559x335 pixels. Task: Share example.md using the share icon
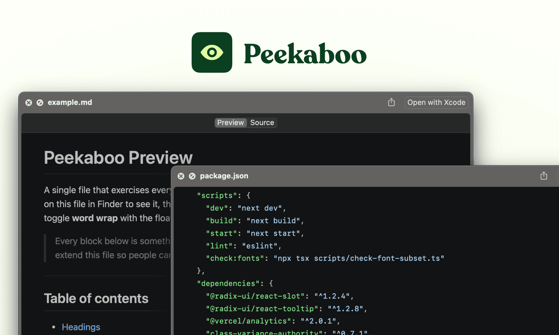391,102
